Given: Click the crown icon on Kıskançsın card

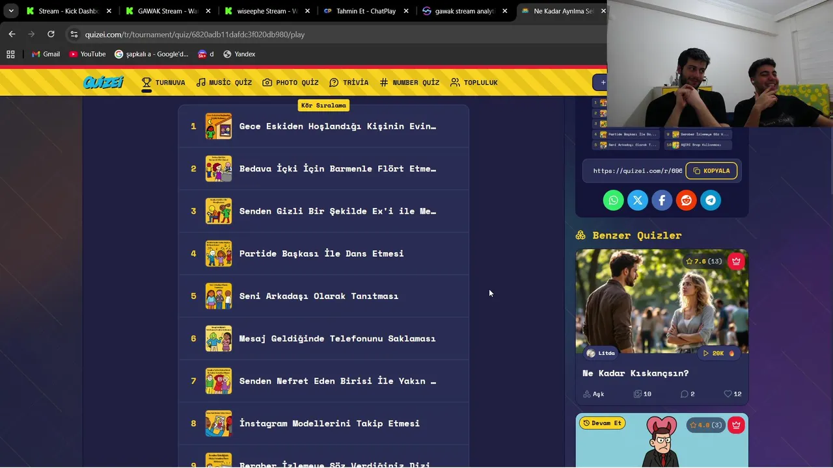Looking at the screenshot, I should pos(736,261).
